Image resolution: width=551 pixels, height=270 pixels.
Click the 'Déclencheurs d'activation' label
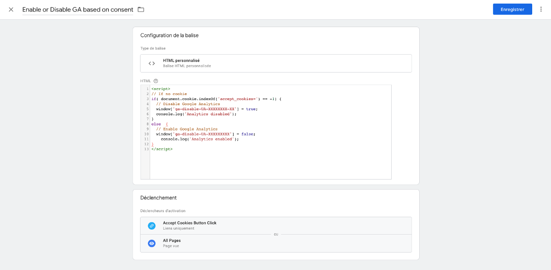point(163,211)
